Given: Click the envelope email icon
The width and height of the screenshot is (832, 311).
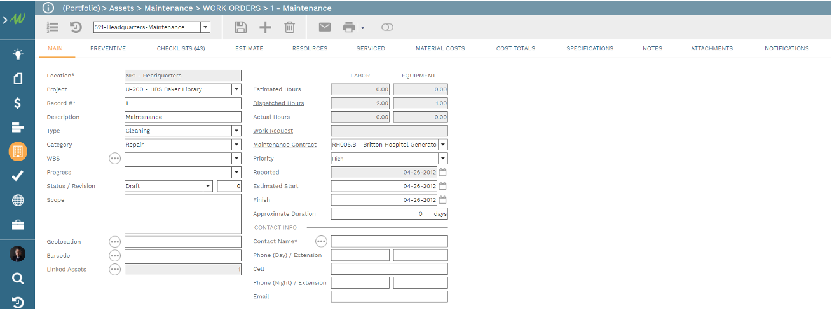Looking at the screenshot, I should point(325,27).
